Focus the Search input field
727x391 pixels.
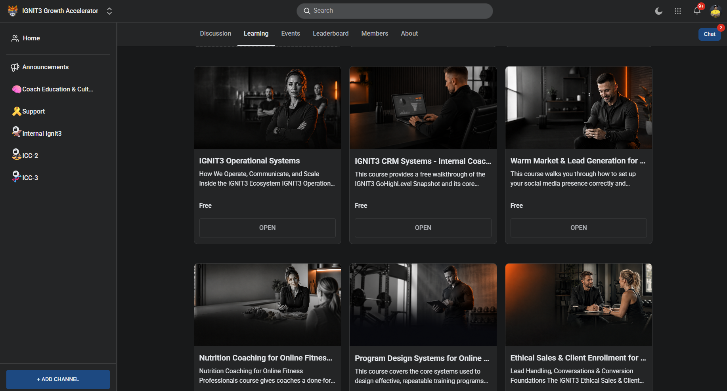[394, 11]
